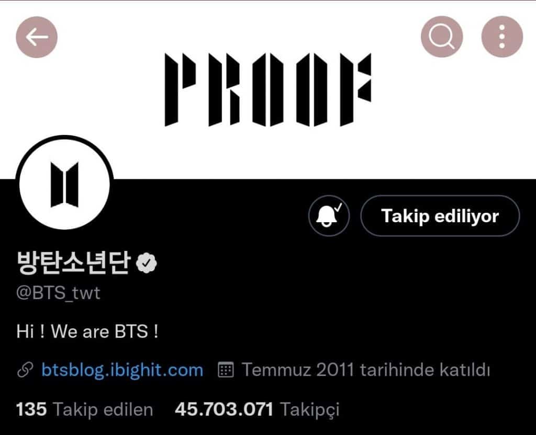Click the PROOF logo lettering
Viewport: 536px width, 435px height.
pos(268,89)
